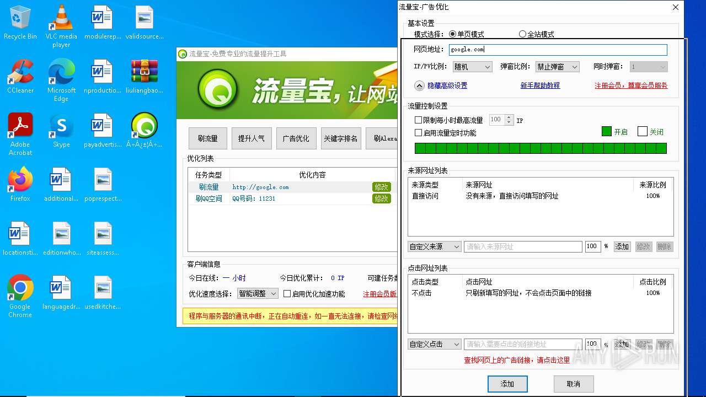Open the 同时弹窗 count dropdown
706x397 pixels.
point(649,67)
